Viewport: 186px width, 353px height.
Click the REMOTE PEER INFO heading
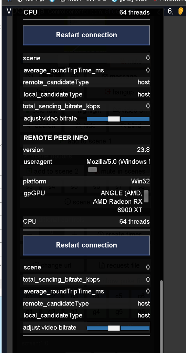coord(56,138)
